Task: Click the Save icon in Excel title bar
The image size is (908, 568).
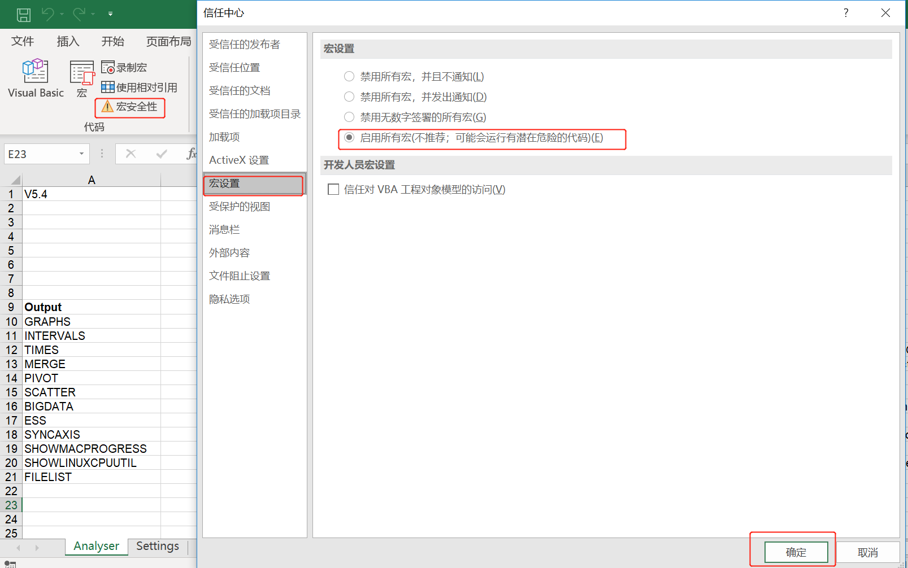Action: (24, 14)
